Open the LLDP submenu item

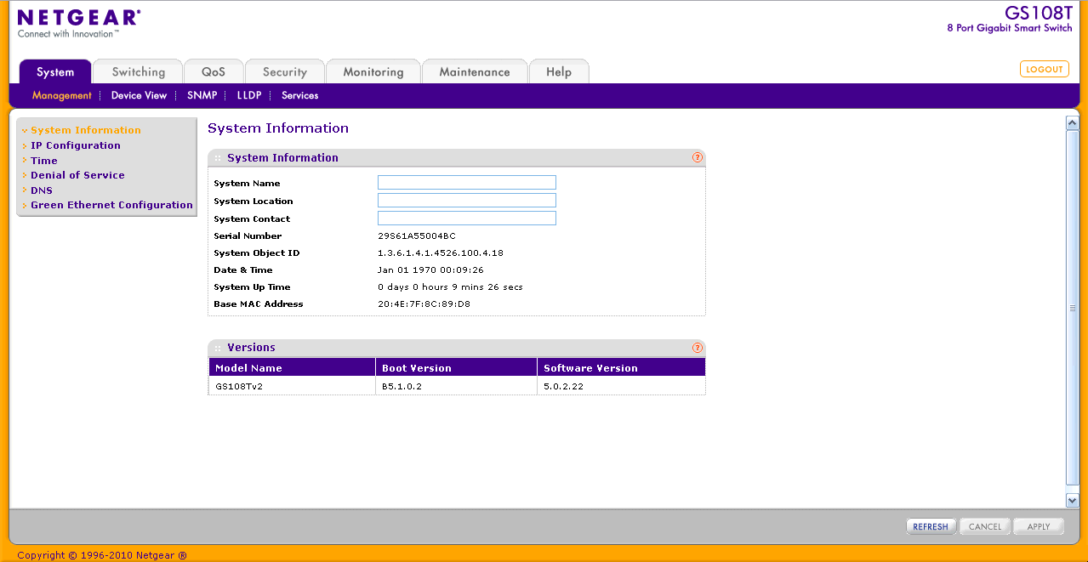tap(249, 96)
